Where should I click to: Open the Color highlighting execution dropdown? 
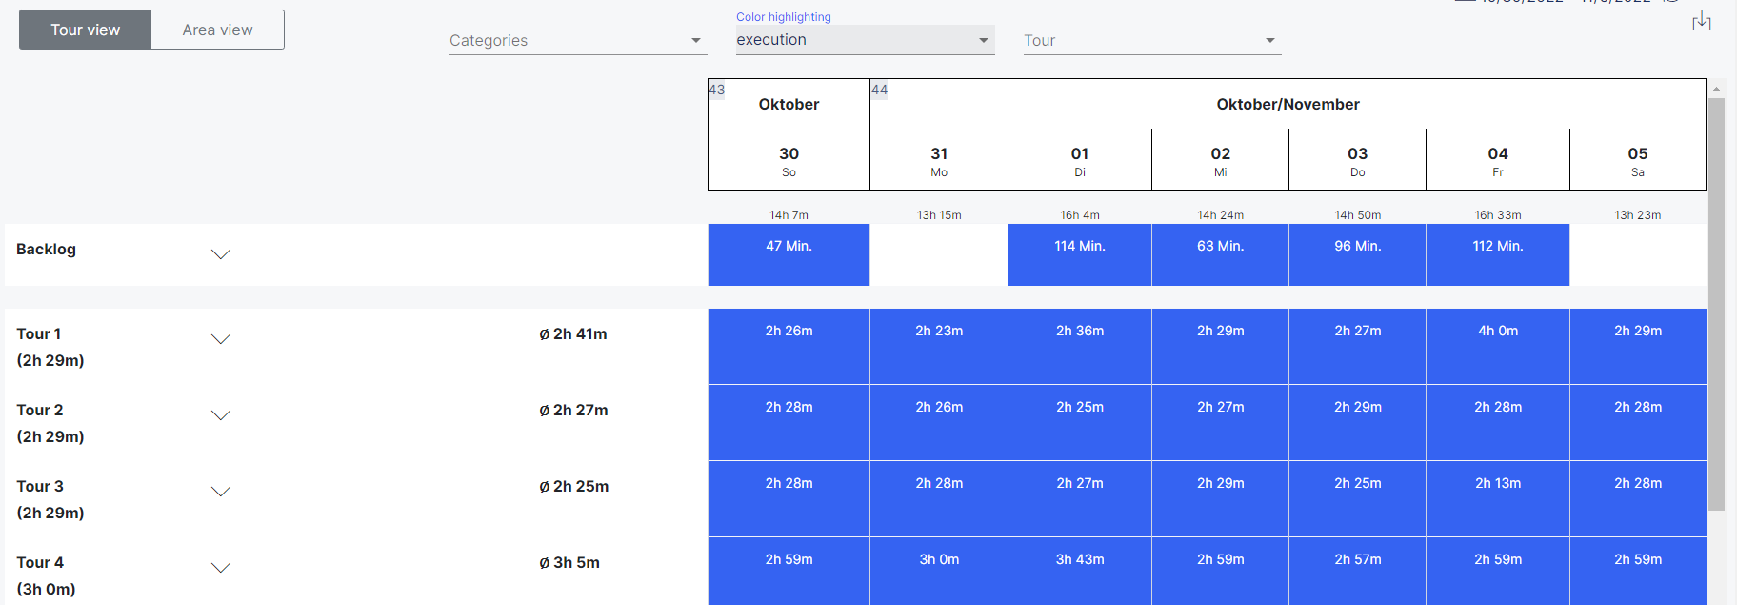tap(865, 39)
